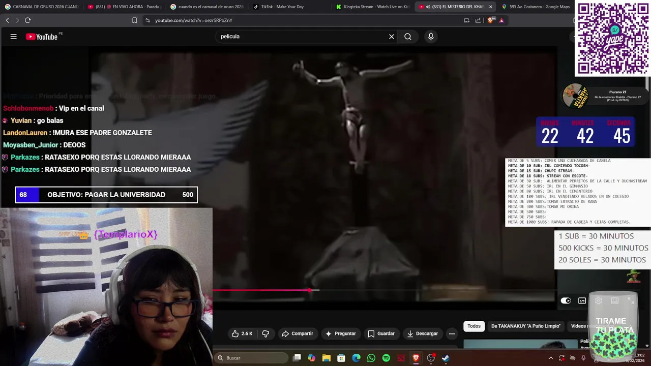Switch to the Kingteka Stream Kick tab

[373, 7]
